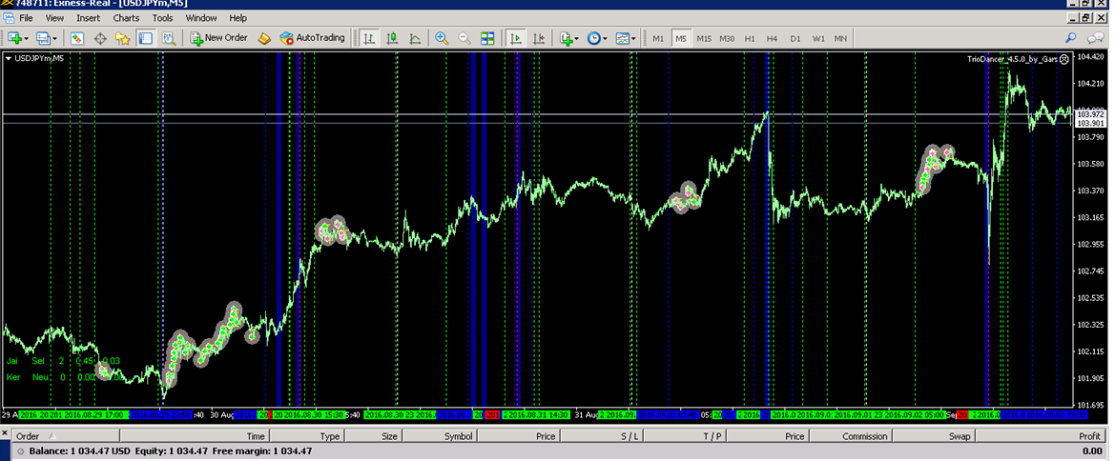Sort terminal by Type column
1115x461 pixels.
click(x=306, y=436)
